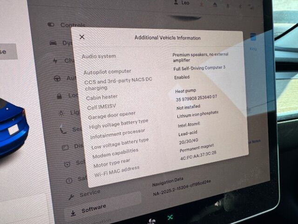This screenshot has height=224, width=298.
Task: Open Software via the download arrow icon
Action: pyautogui.click(x=73, y=213)
